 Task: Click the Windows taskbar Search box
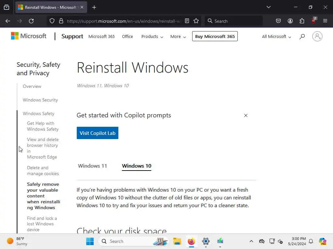point(134,241)
